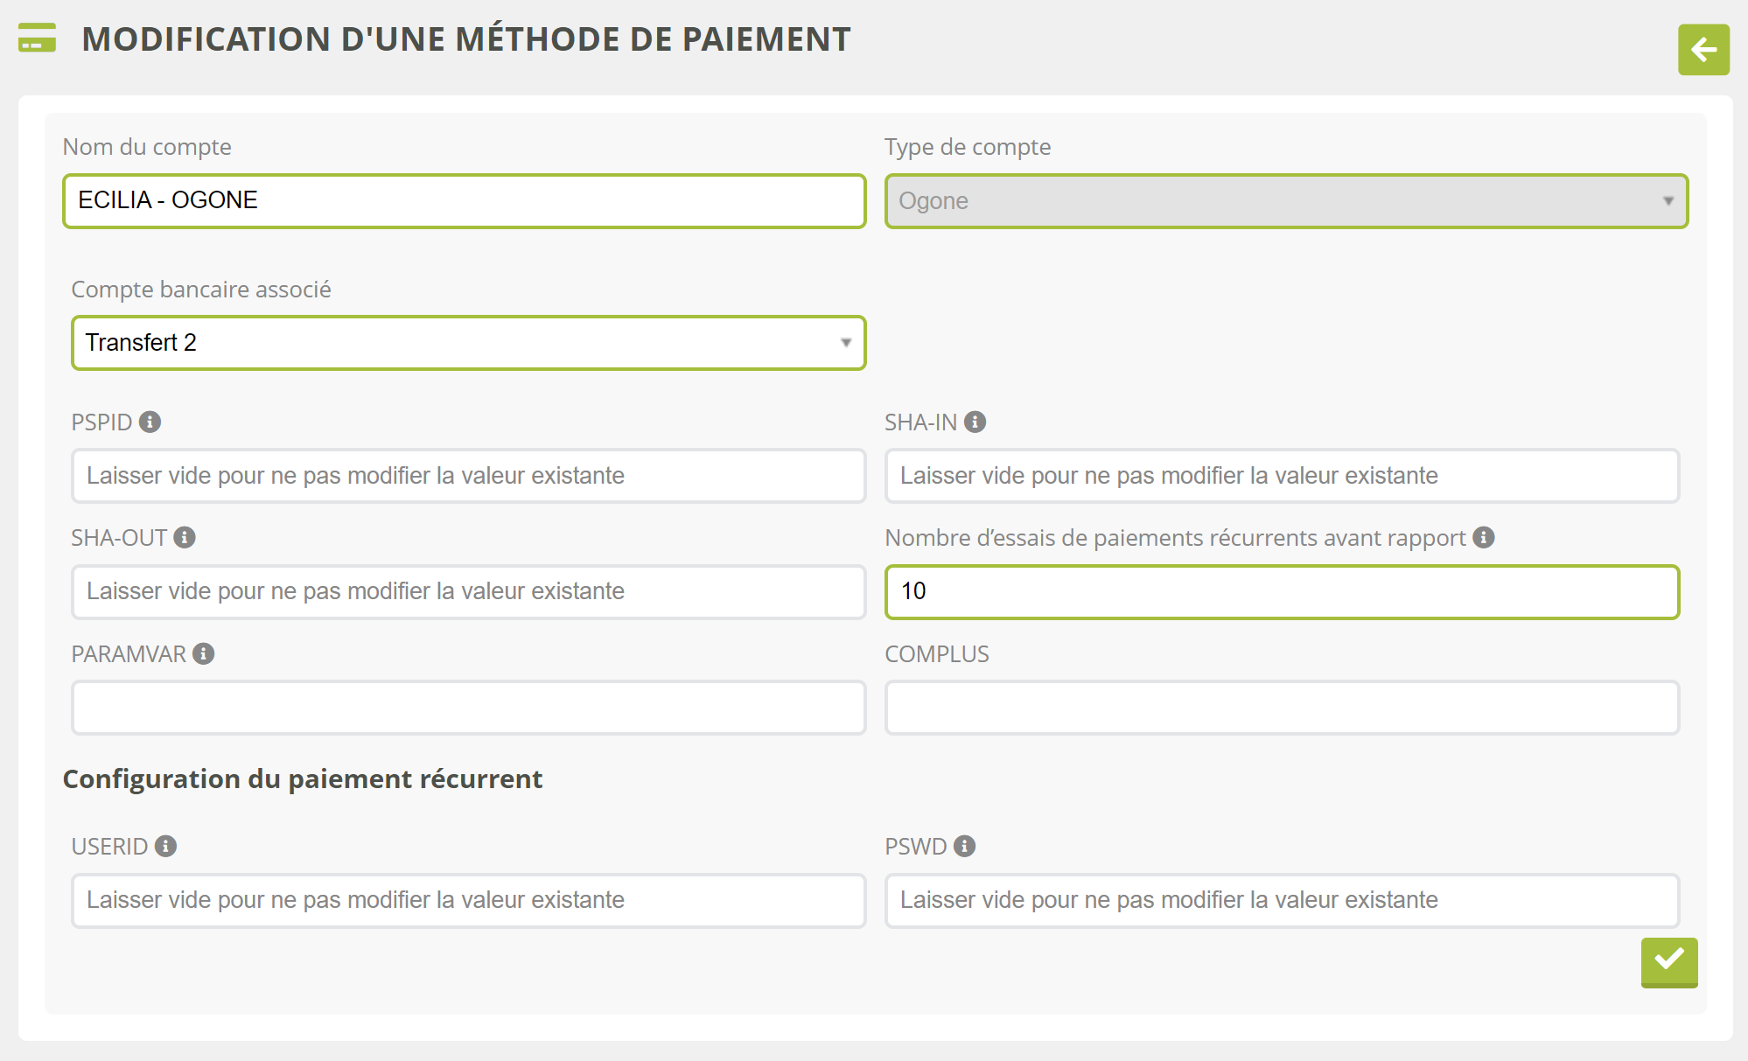Click the USERID info icon

pos(165,847)
